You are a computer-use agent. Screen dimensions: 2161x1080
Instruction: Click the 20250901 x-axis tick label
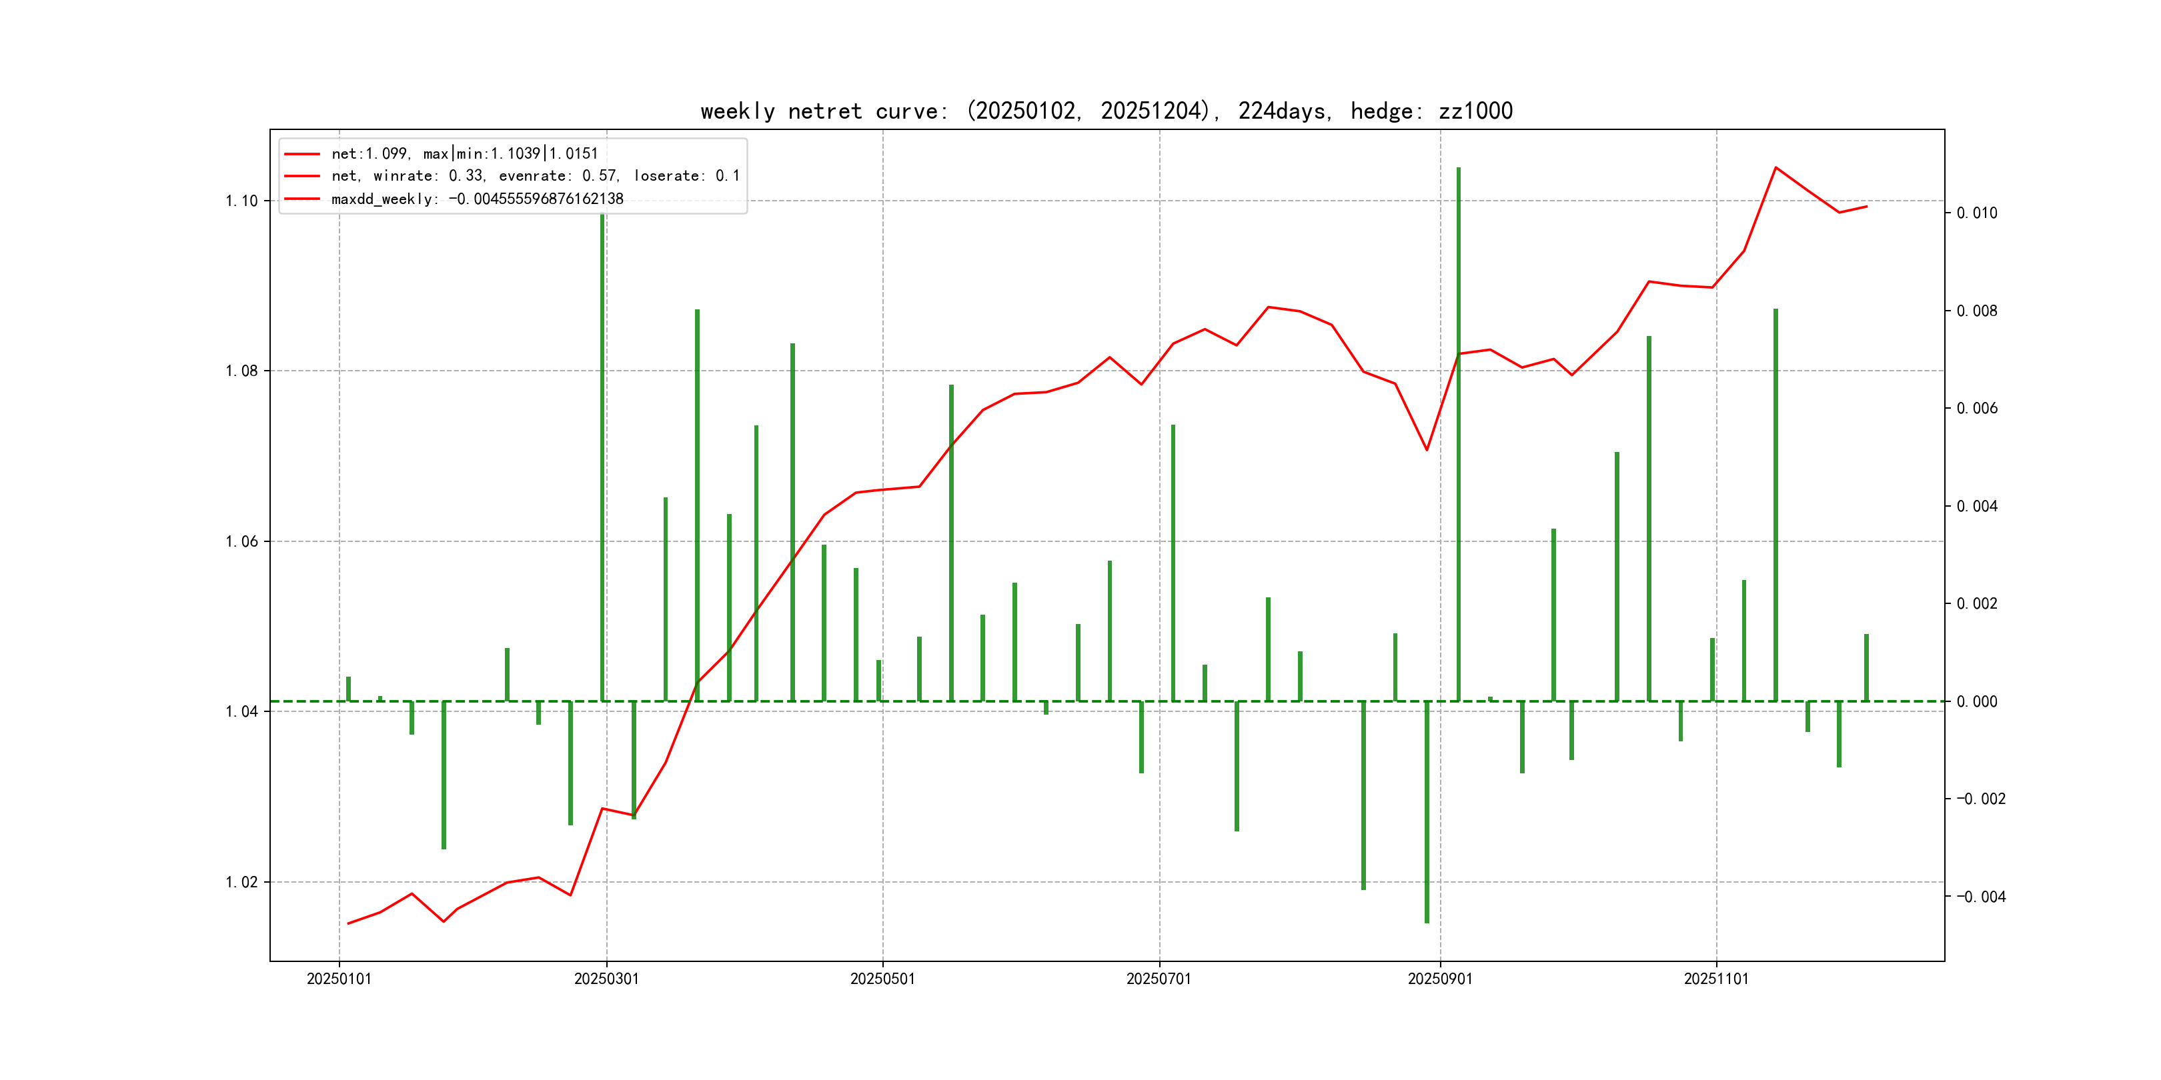(1439, 979)
